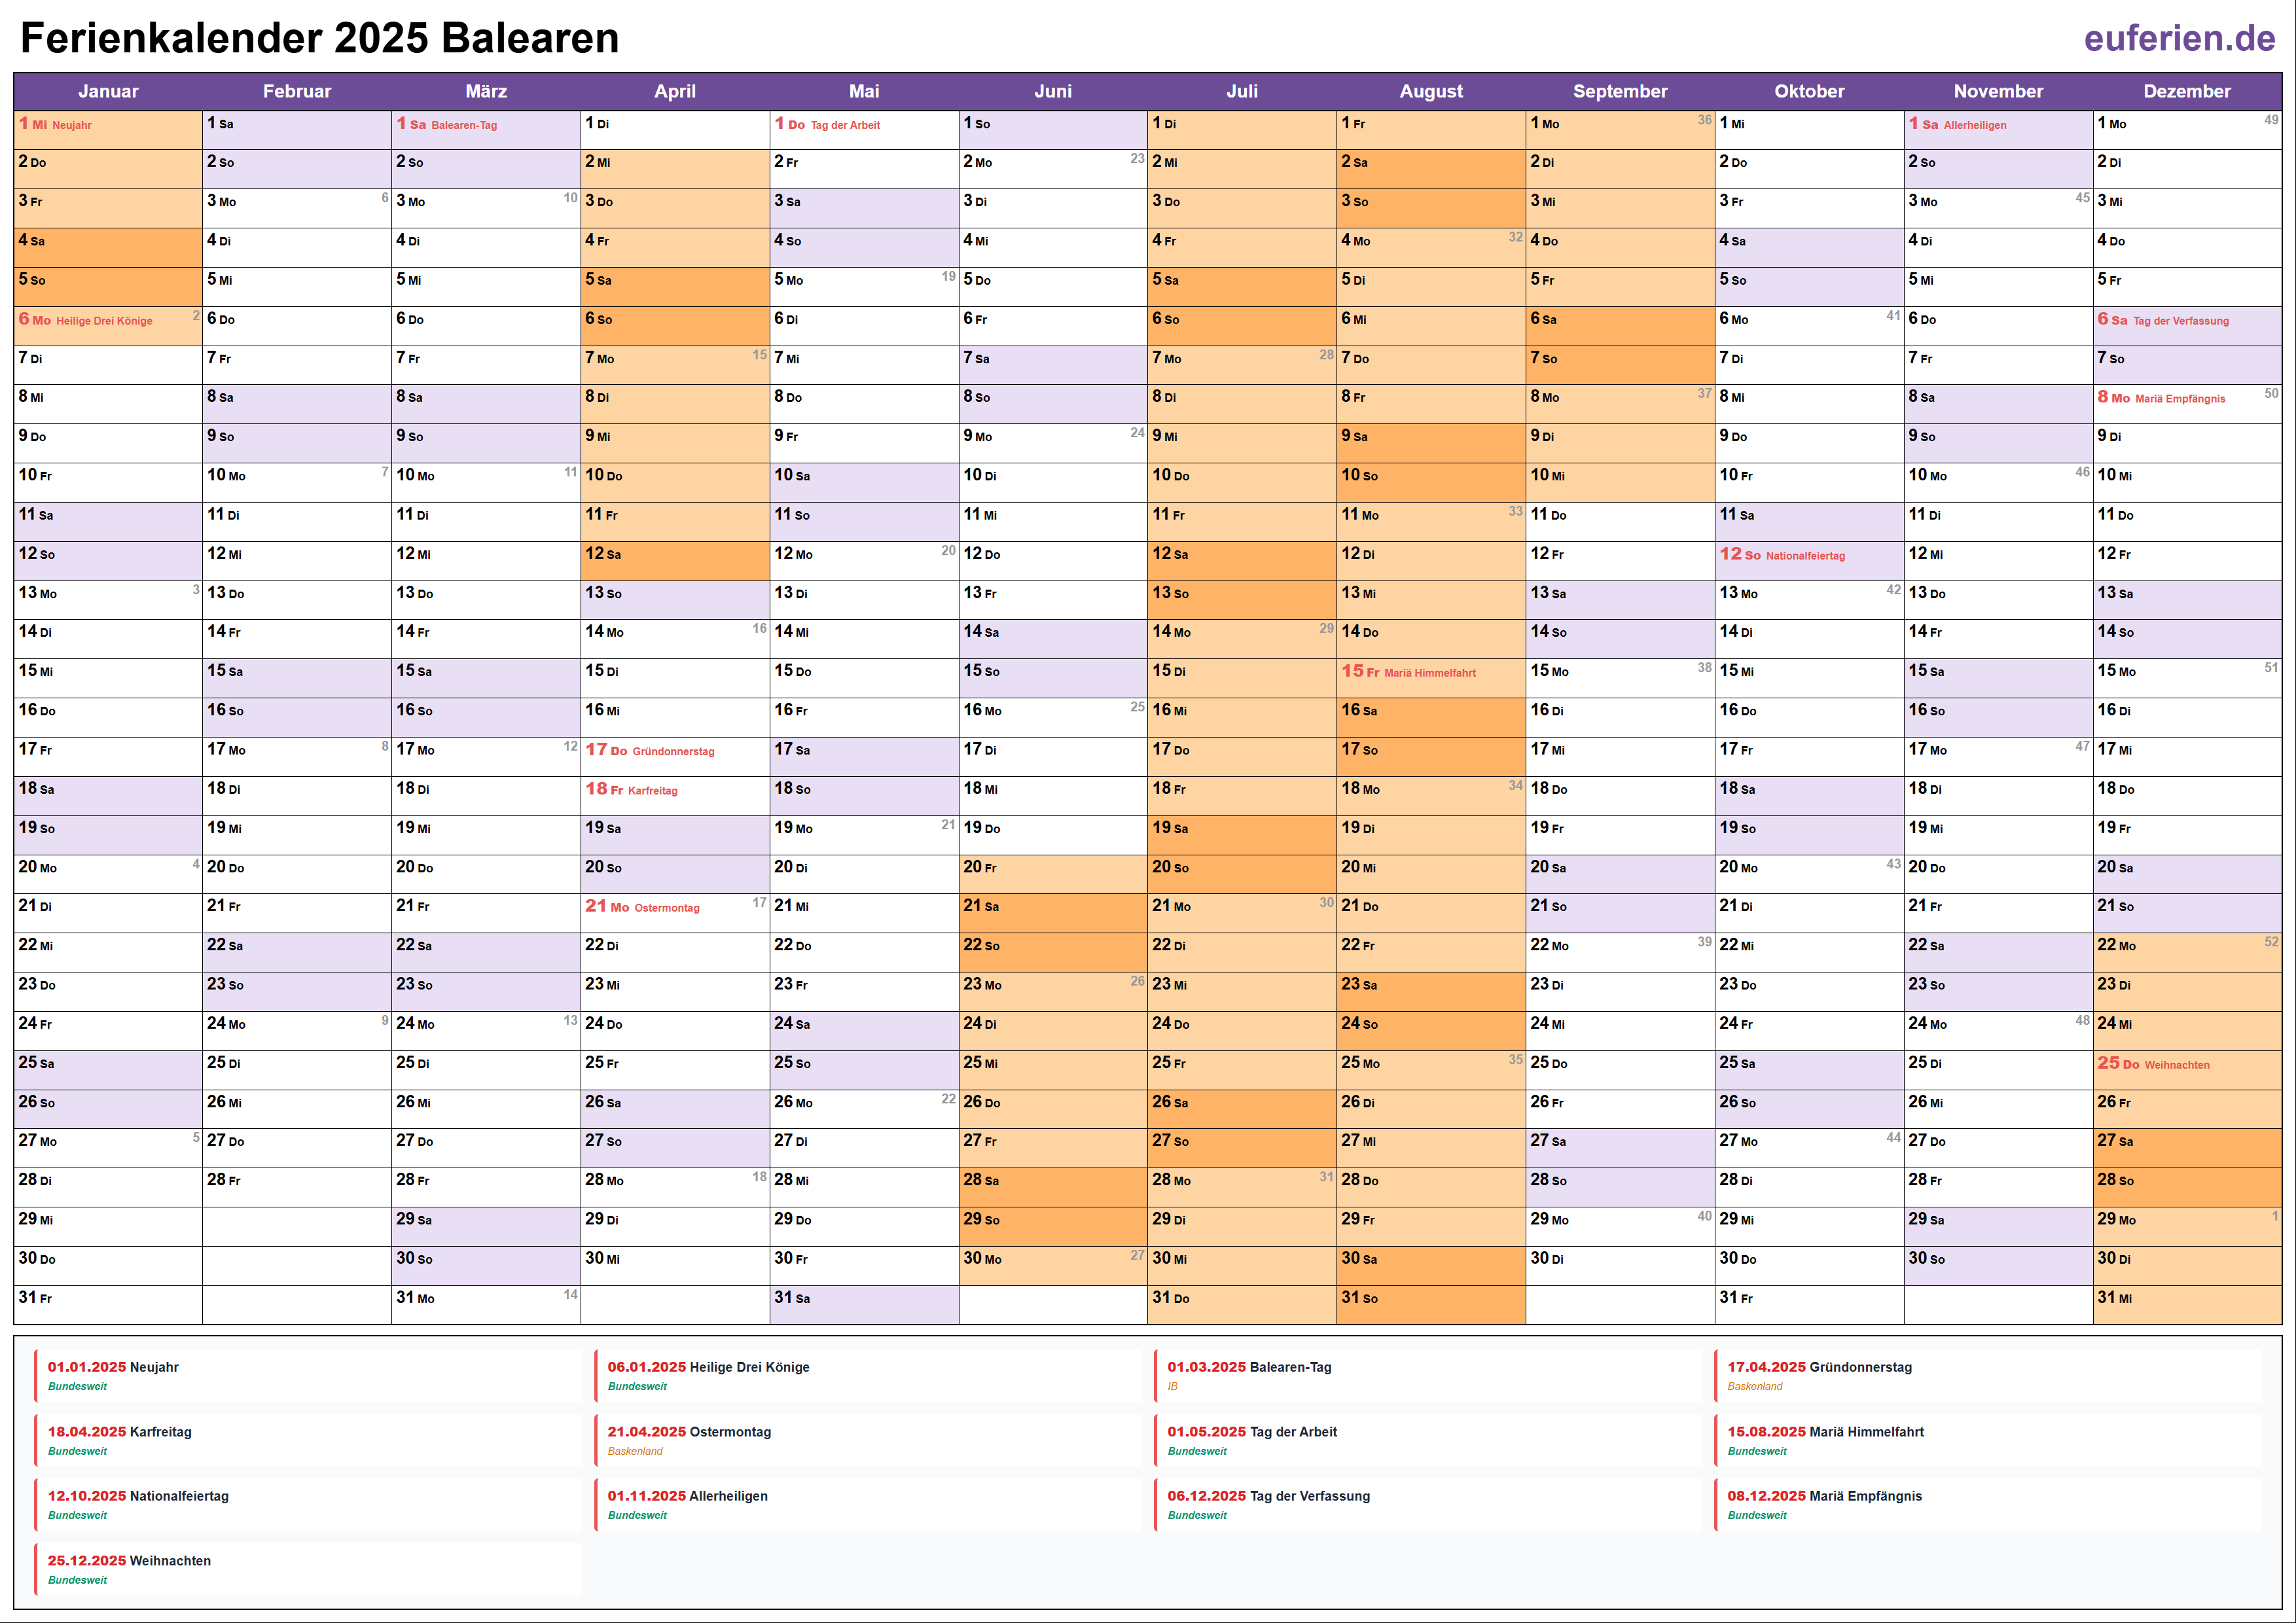
Task: Open the 25.12.2025 Weihnachten legend entry
Action: pos(129,1561)
